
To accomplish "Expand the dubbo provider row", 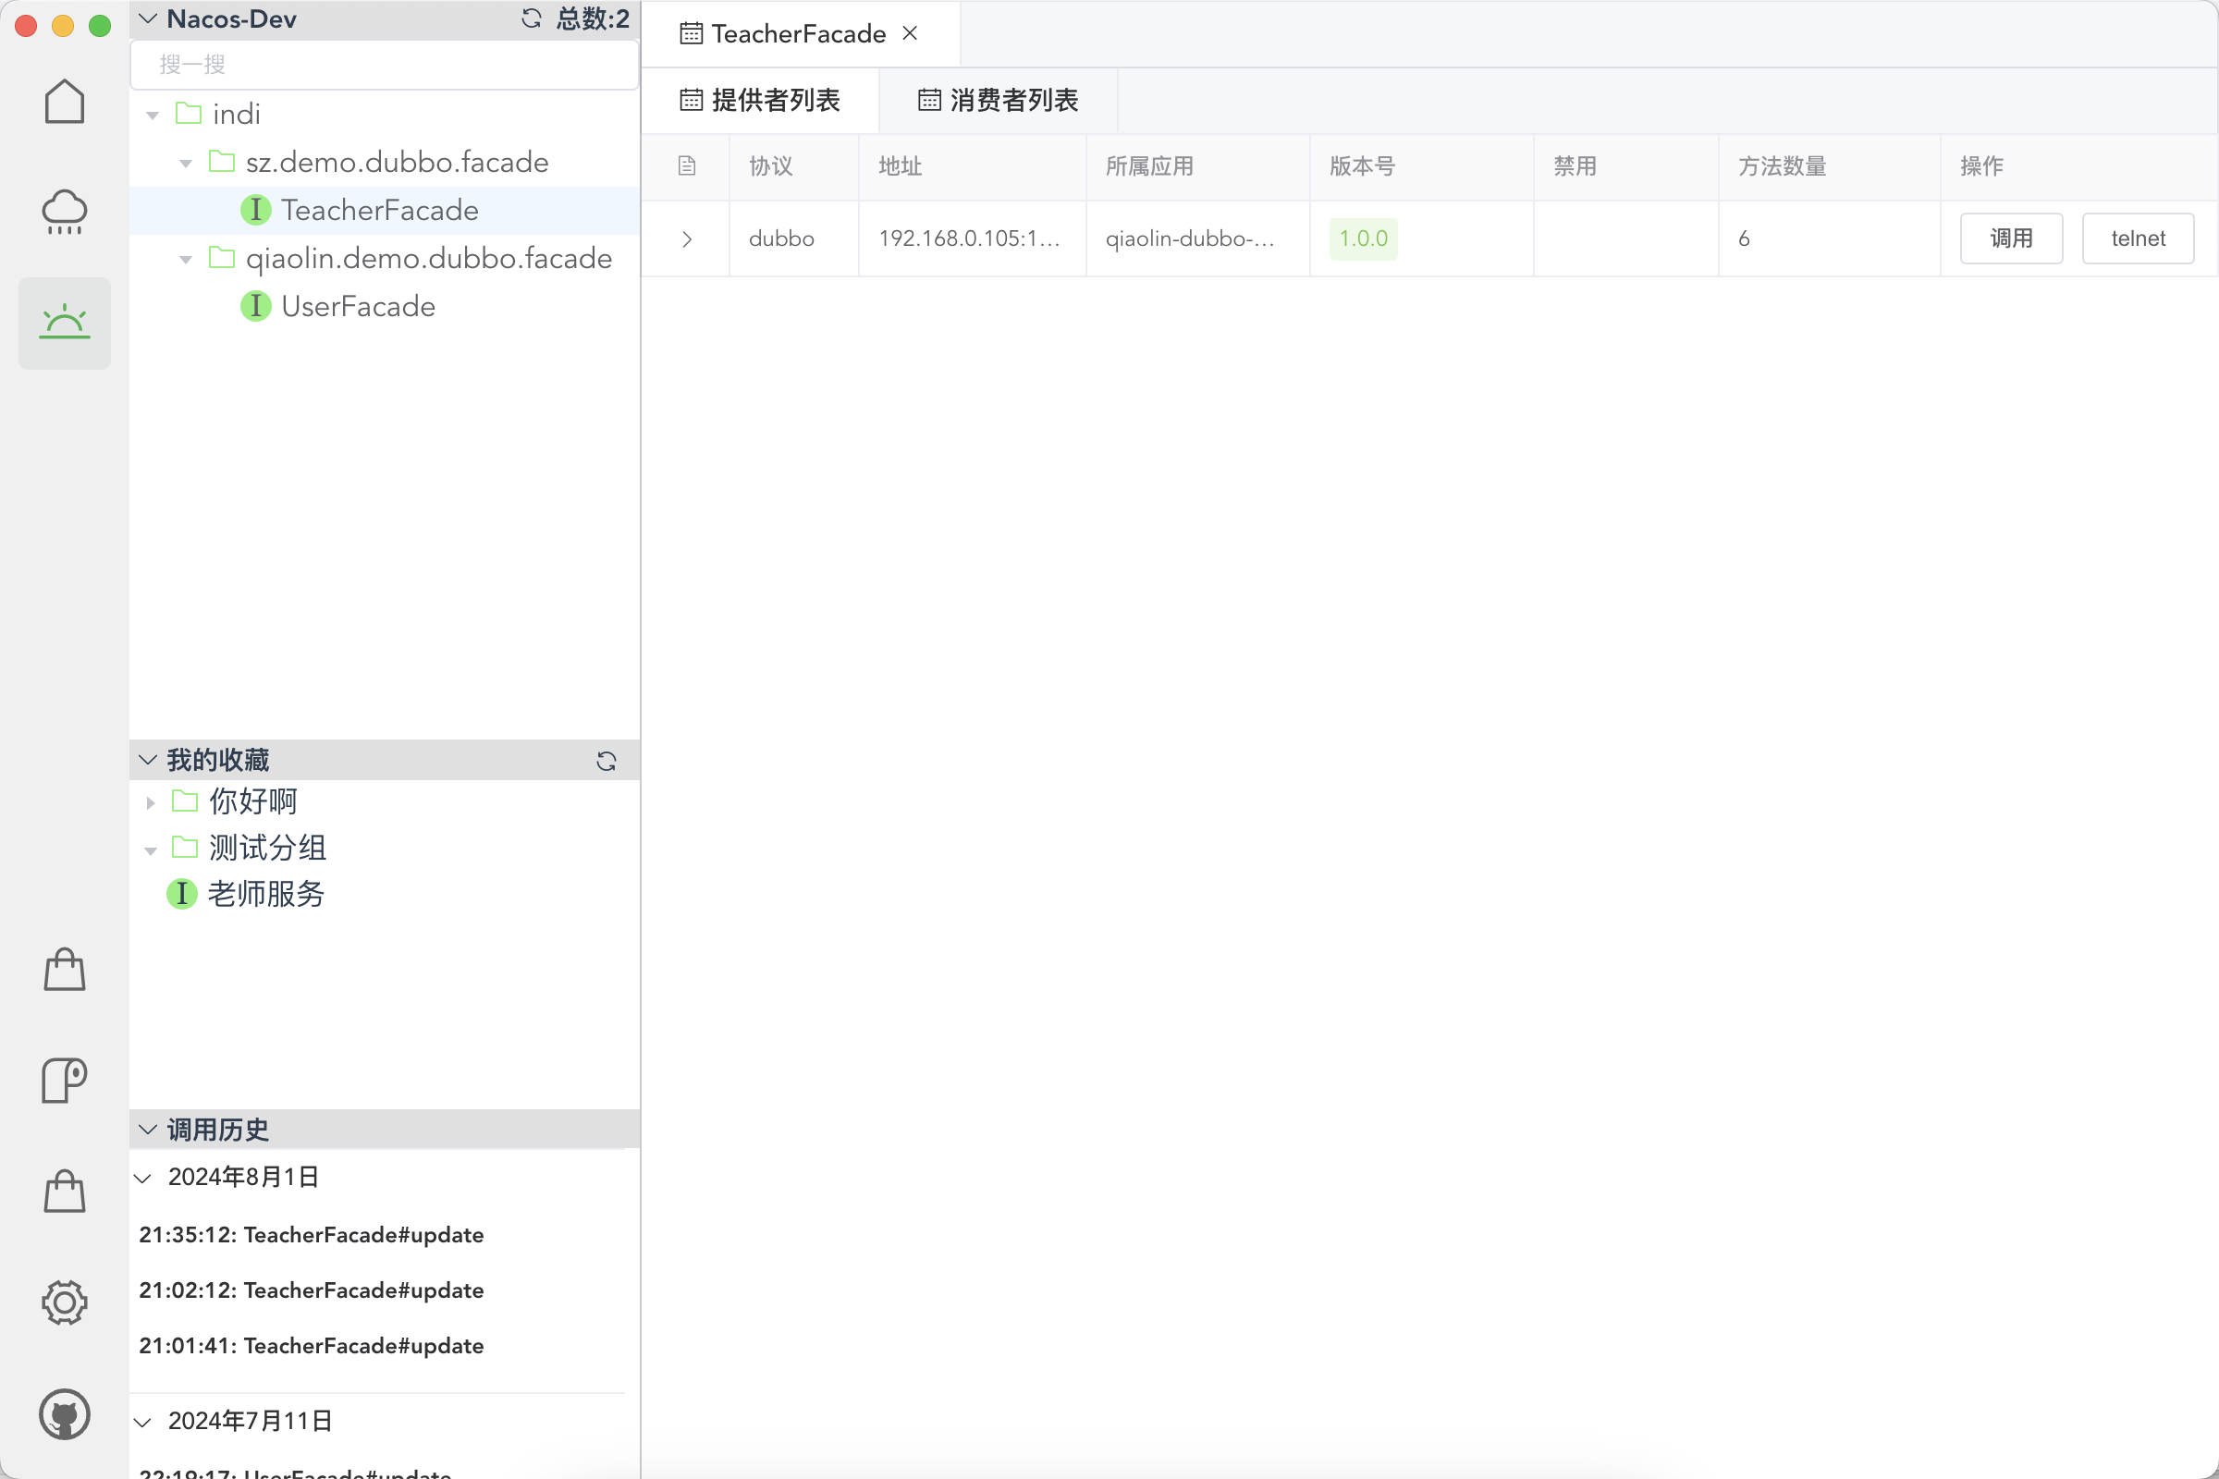I will pyautogui.click(x=687, y=239).
